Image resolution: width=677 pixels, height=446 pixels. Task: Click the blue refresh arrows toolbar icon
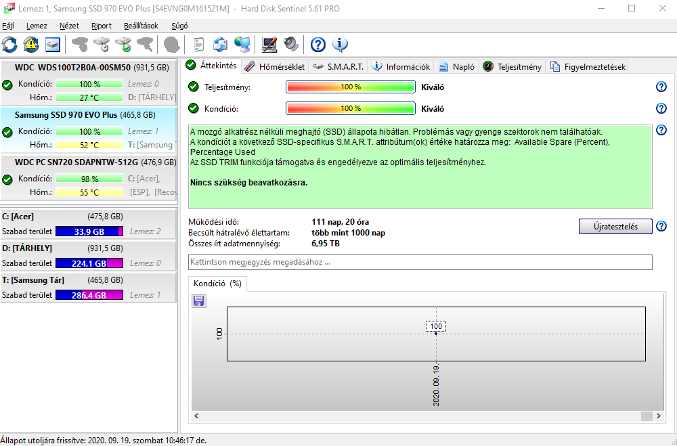(10, 45)
